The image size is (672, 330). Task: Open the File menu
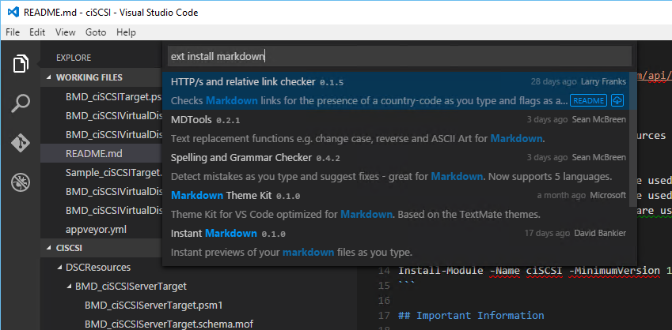pos(13,32)
